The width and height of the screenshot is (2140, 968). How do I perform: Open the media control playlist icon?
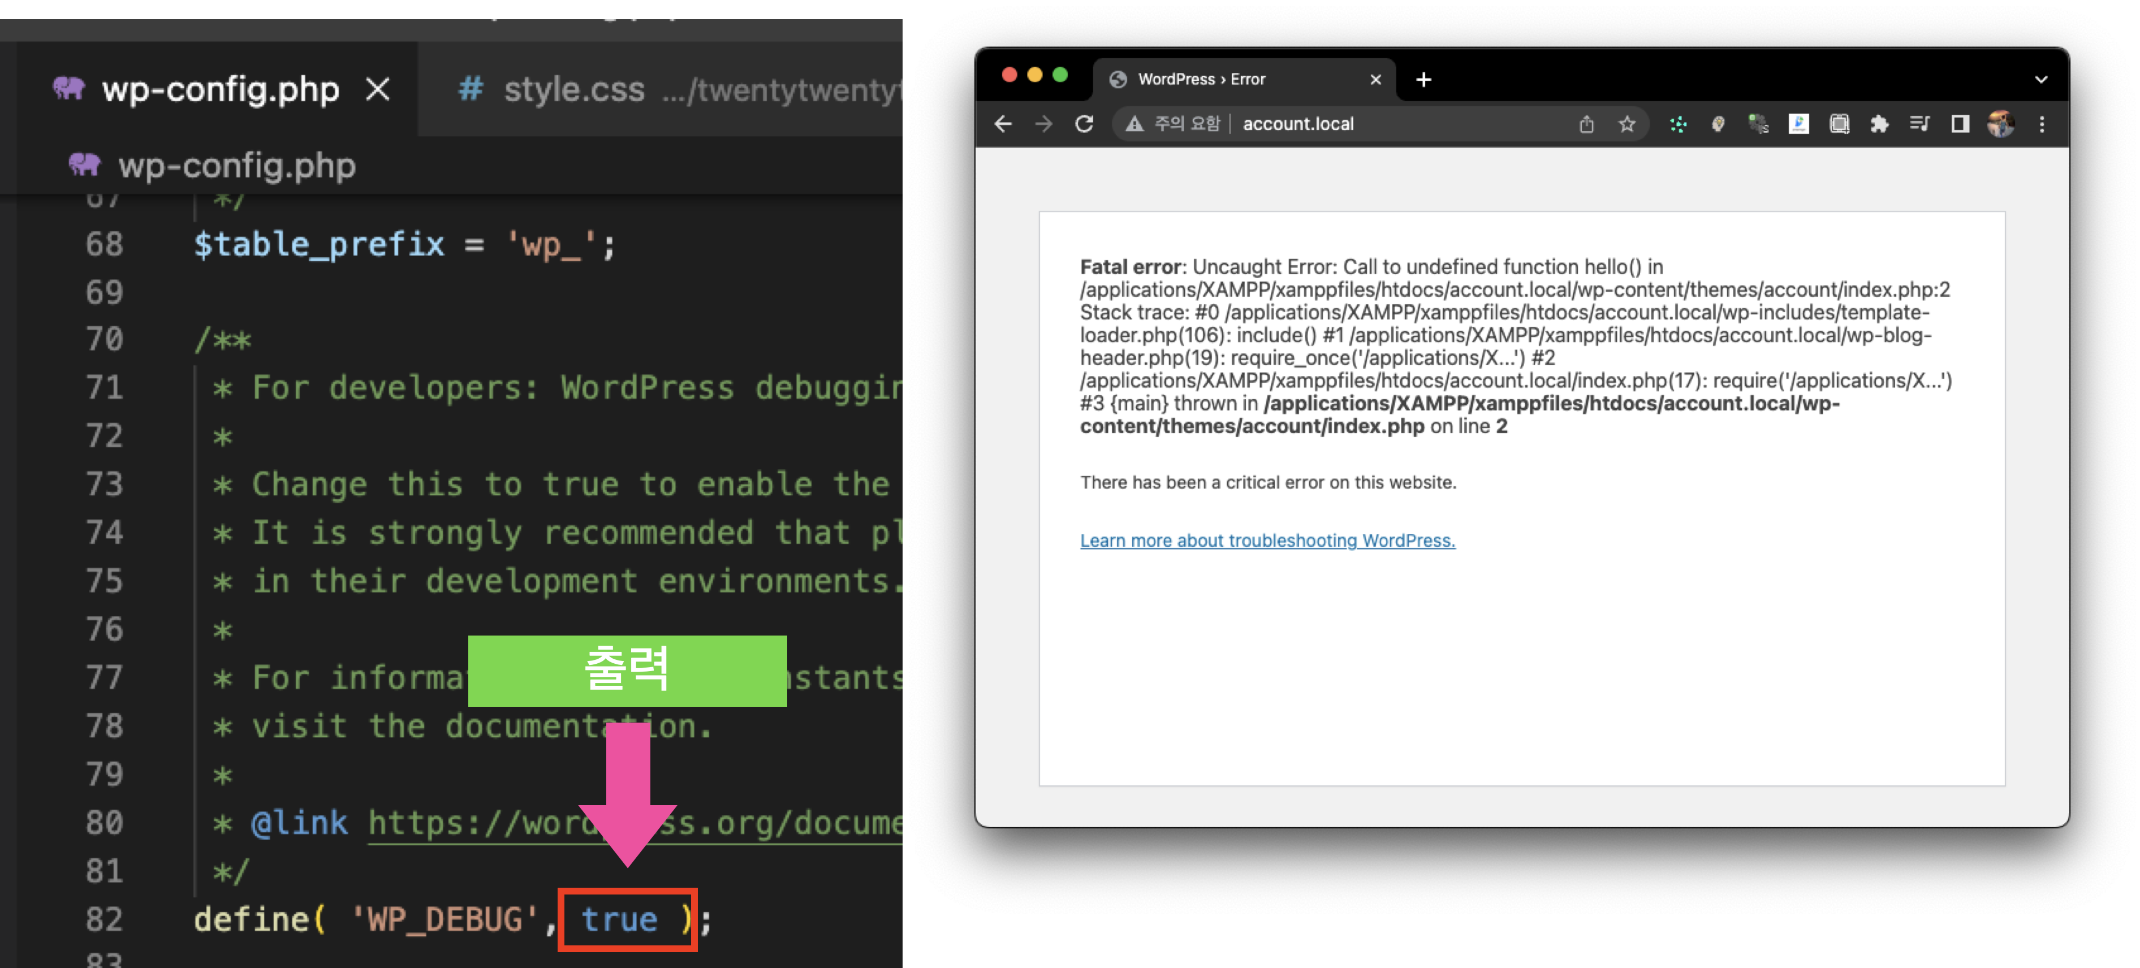pyautogui.click(x=1919, y=124)
